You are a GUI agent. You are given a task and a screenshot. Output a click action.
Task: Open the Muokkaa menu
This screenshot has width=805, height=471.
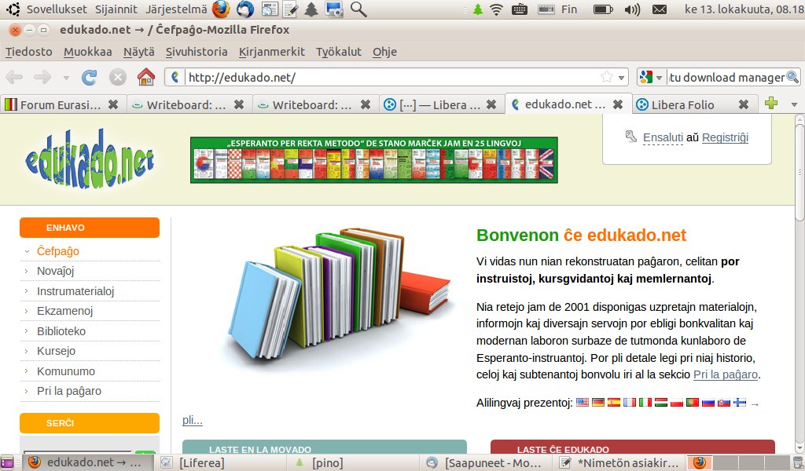(88, 52)
